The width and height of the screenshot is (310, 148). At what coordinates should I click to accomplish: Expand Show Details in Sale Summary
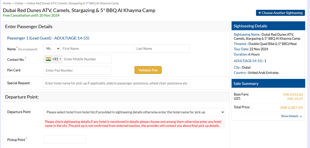[x=289, y=116]
